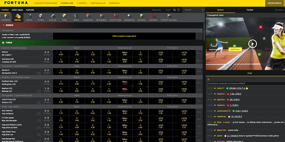Open Jandzusko215's ticket 4.50 / 14.63 €
Screen dimensions: 285x142
click(x=242, y=111)
